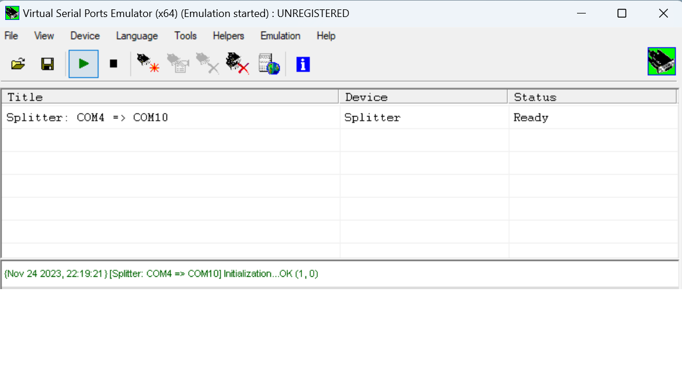Select the 'Splitter: COM4 => COM10' row
This screenshot has height=380, width=682.
tap(340, 117)
